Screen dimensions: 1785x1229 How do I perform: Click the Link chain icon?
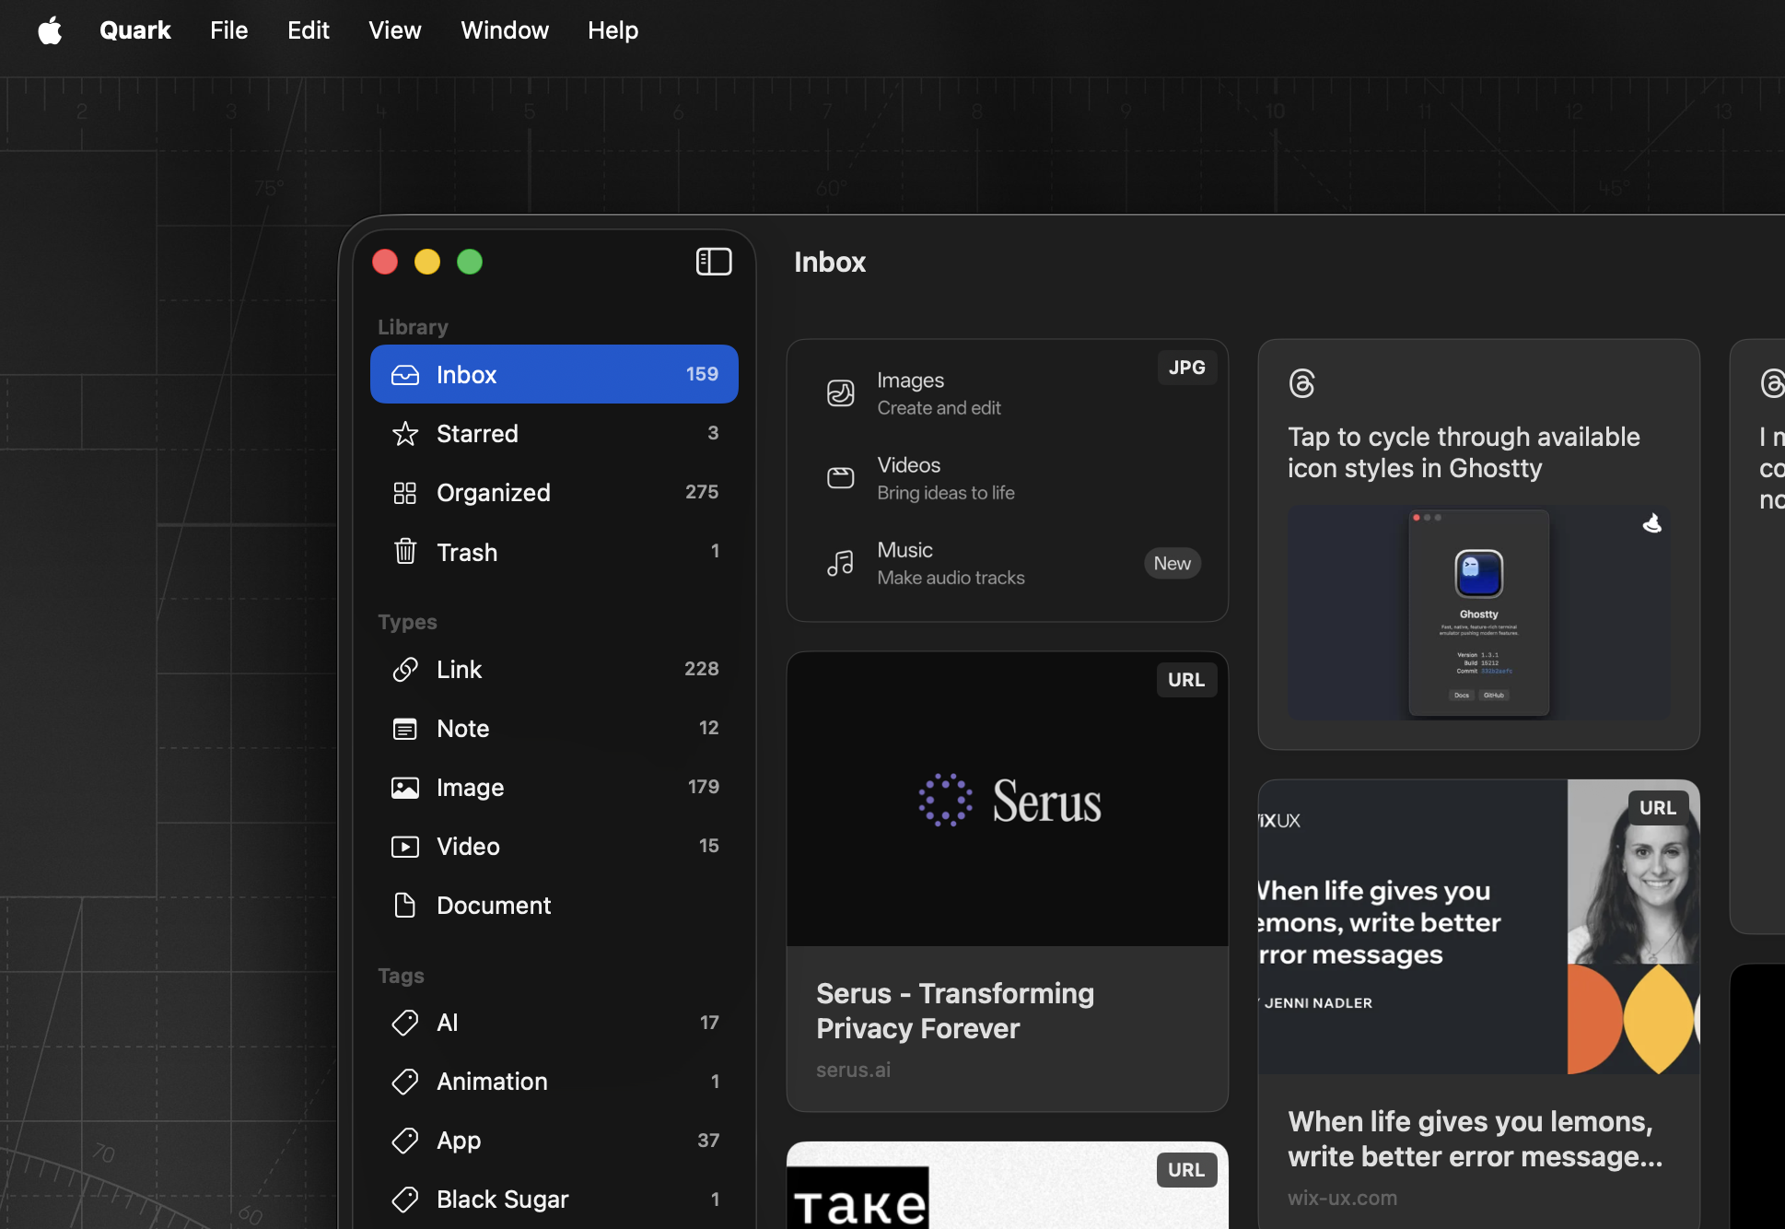click(405, 670)
